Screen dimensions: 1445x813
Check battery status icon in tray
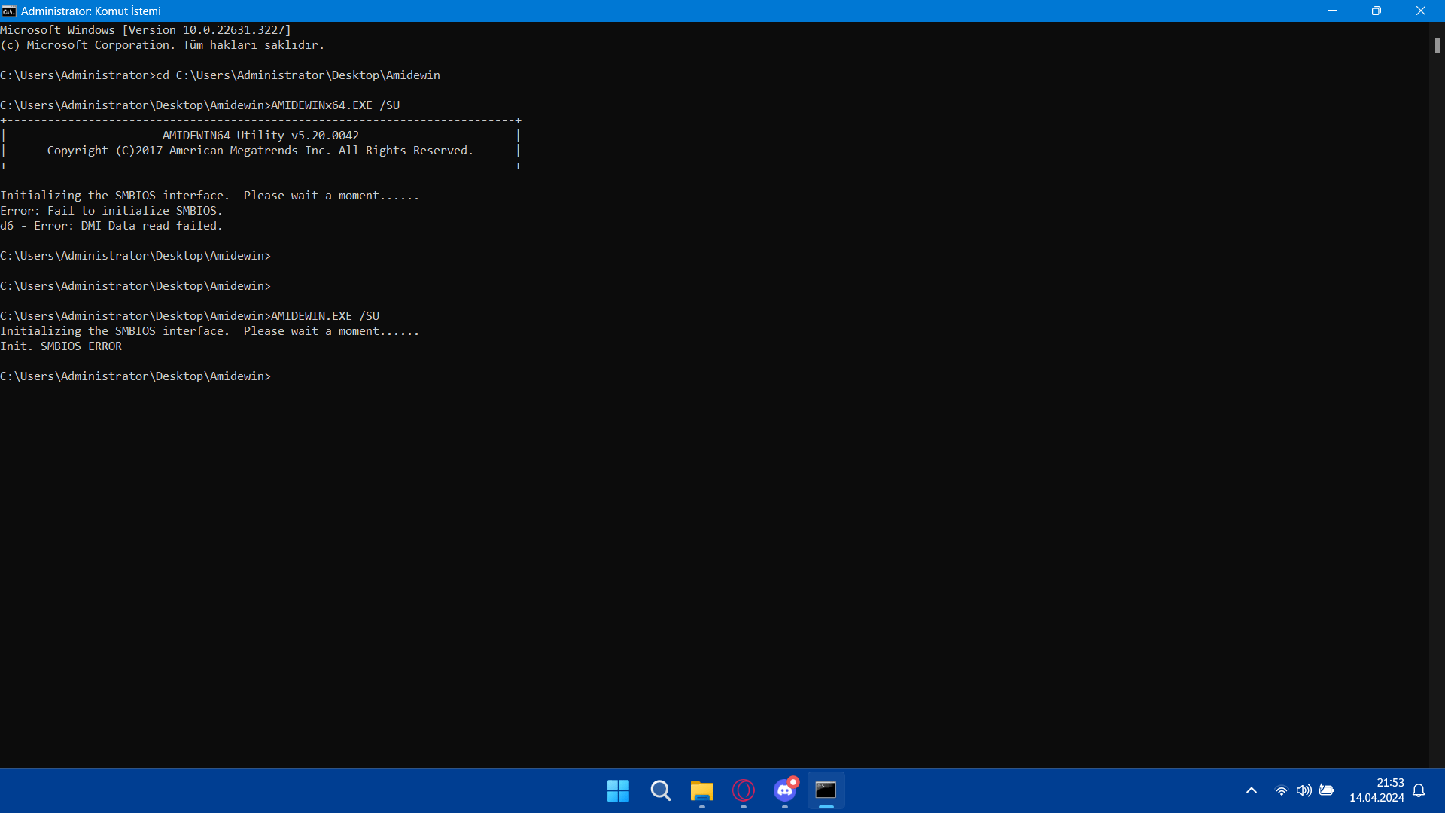tap(1327, 790)
